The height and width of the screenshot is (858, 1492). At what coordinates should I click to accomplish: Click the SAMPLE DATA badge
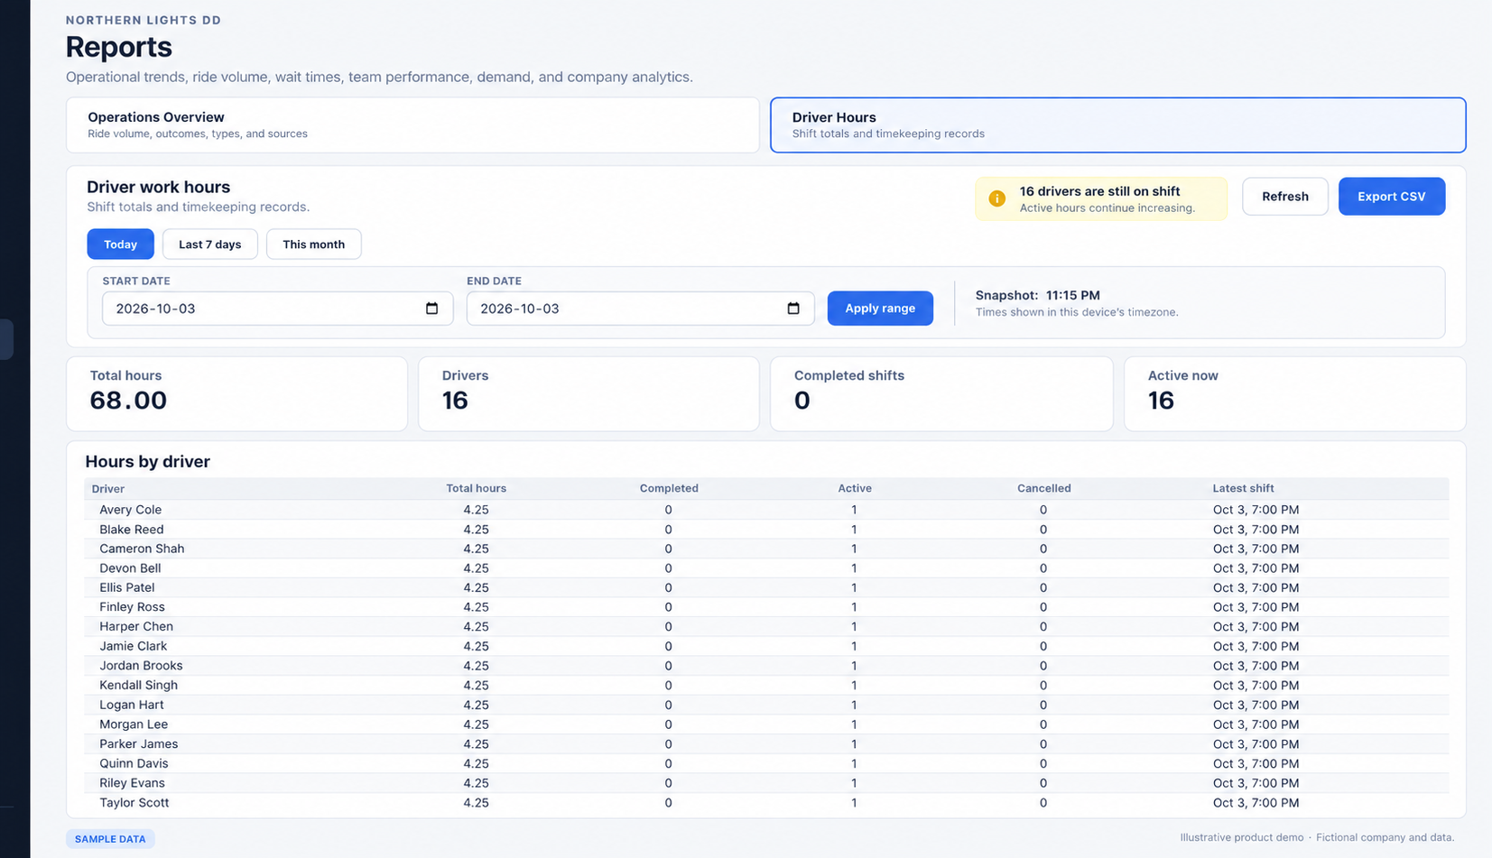click(110, 839)
